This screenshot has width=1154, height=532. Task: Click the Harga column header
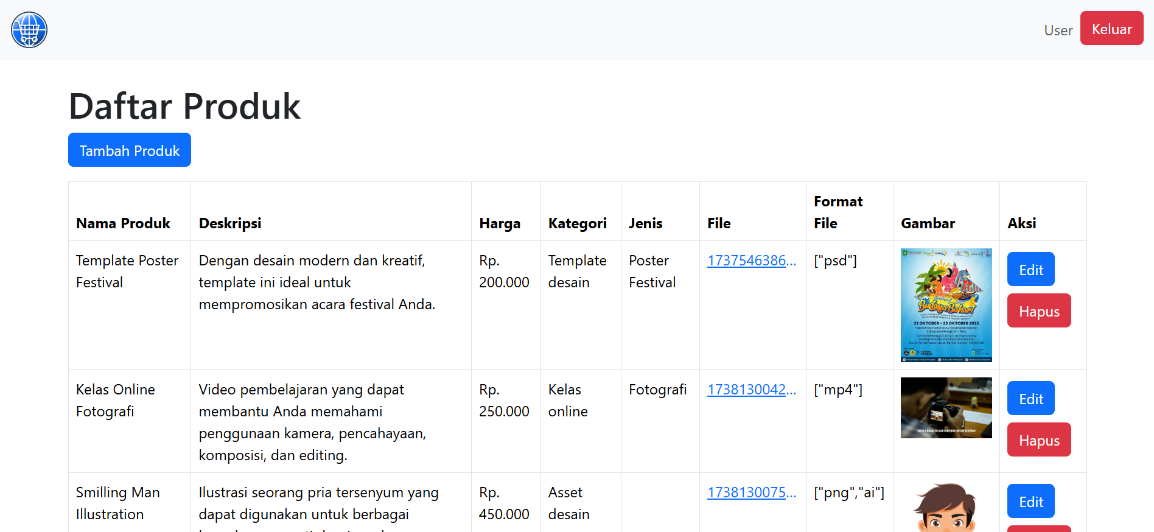point(499,223)
